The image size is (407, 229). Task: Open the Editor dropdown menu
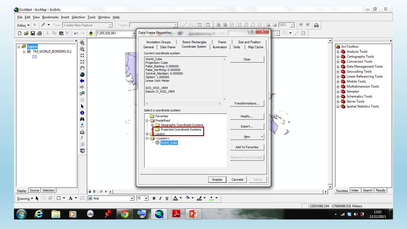tap(23, 25)
